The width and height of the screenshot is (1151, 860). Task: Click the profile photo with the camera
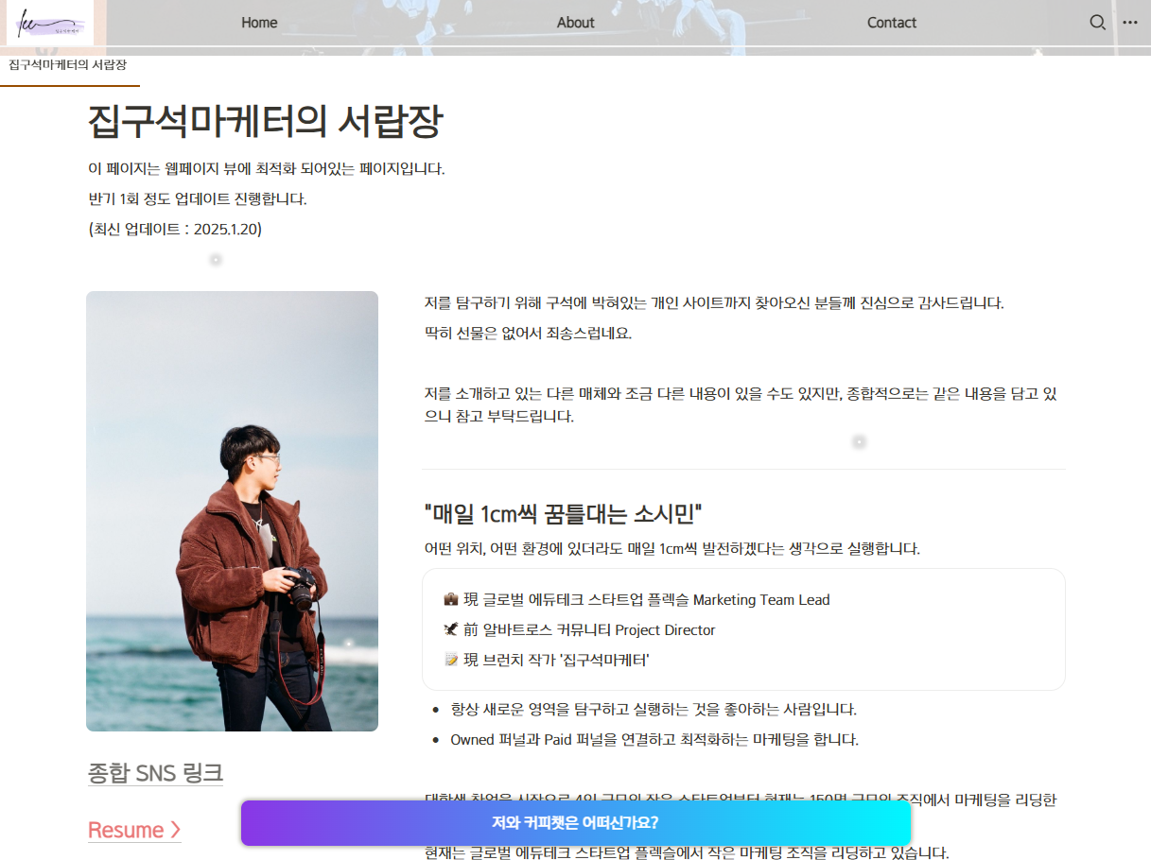[232, 511]
